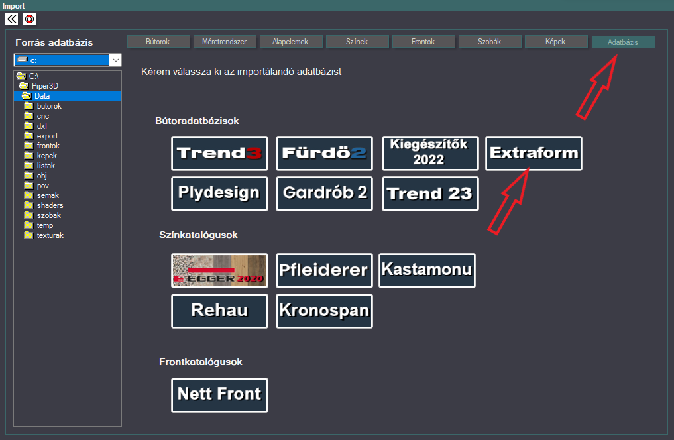Image resolution: width=674 pixels, height=440 pixels.
Task: Import the Extraform database
Action: click(534, 153)
